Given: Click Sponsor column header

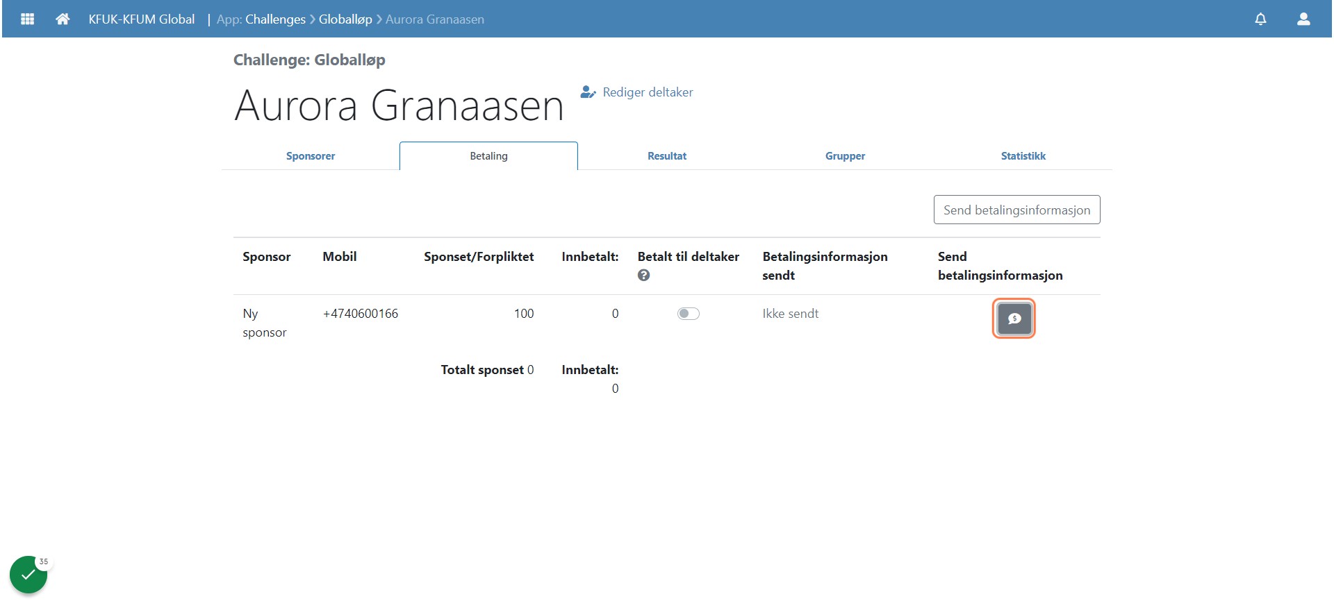Looking at the screenshot, I should coord(267,257).
